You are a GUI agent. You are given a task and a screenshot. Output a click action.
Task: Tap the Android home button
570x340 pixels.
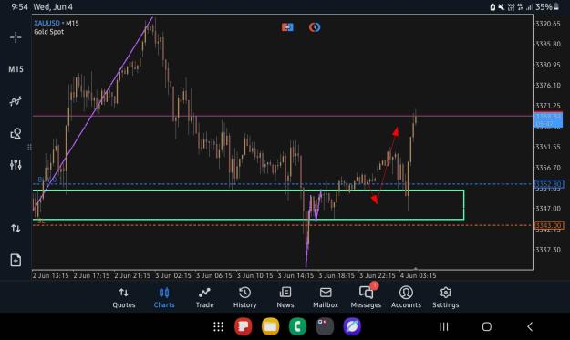pyautogui.click(x=487, y=326)
